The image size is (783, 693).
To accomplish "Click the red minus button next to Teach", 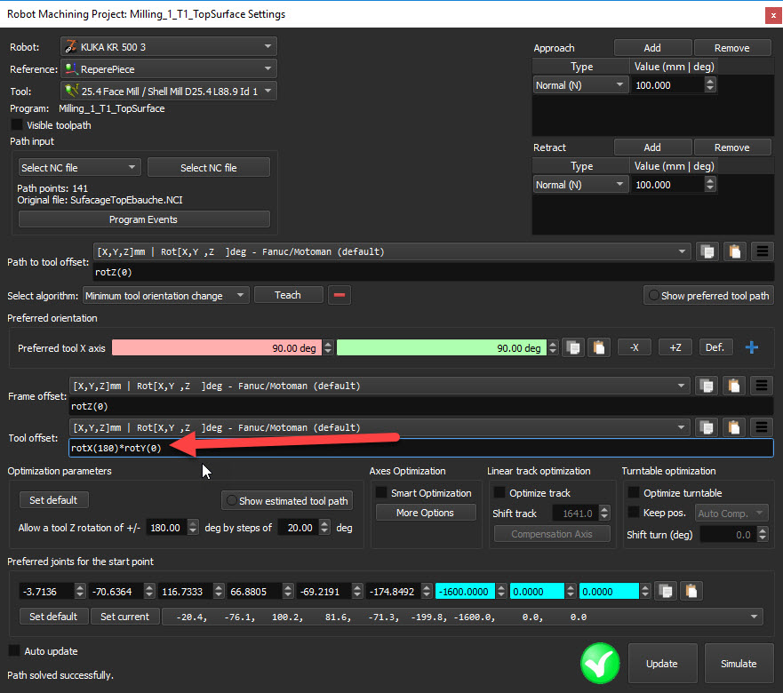I will point(340,295).
